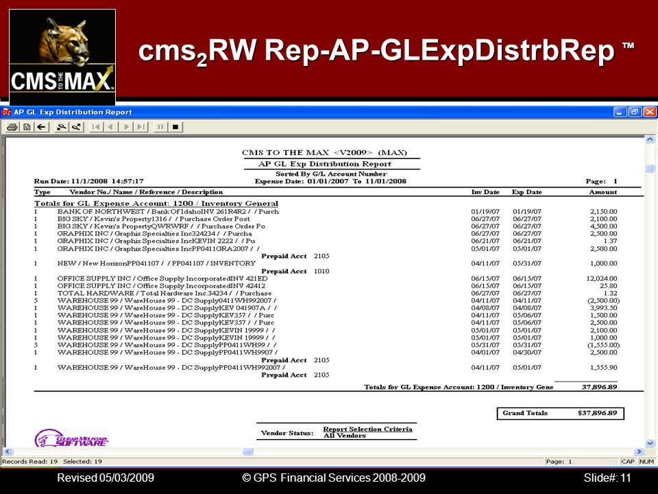
Task: Click the vertical scrollbar up arrow
Action: [x=650, y=139]
